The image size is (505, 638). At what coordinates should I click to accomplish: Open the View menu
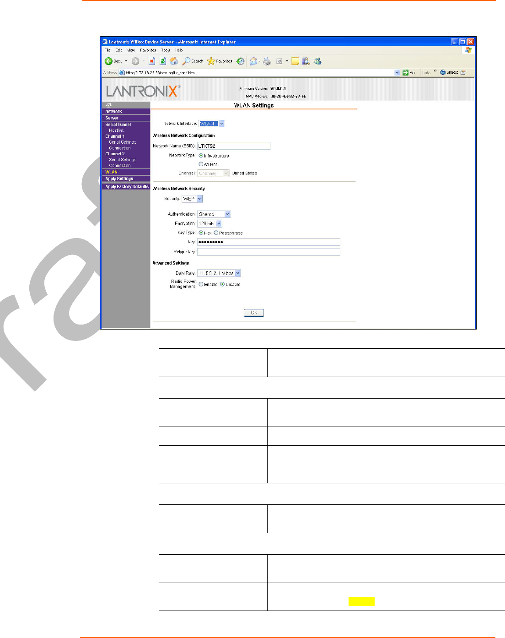[x=131, y=50]
